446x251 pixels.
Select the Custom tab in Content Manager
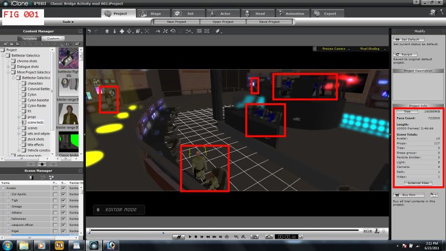pos(53,38)
